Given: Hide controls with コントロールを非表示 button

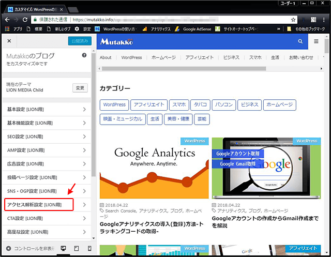Looking at the screenshot, I should 30,248.
